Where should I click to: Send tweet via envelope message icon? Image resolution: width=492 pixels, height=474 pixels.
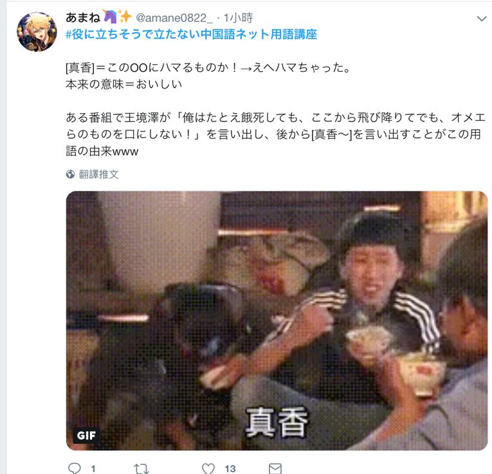point(275,469)
